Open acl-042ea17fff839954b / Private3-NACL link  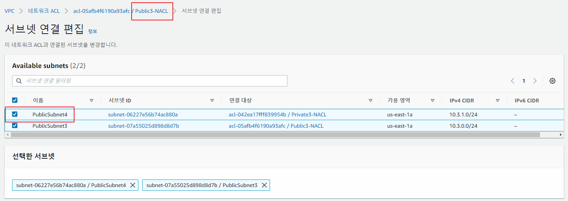tap(278, 114)
